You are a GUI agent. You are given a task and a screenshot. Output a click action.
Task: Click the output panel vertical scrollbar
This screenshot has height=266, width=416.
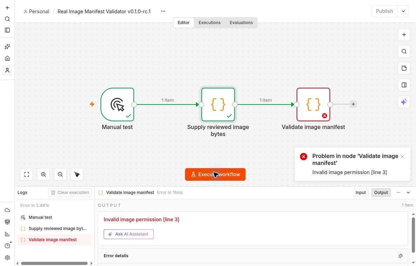pyautogui.click(x=413, y=235)
